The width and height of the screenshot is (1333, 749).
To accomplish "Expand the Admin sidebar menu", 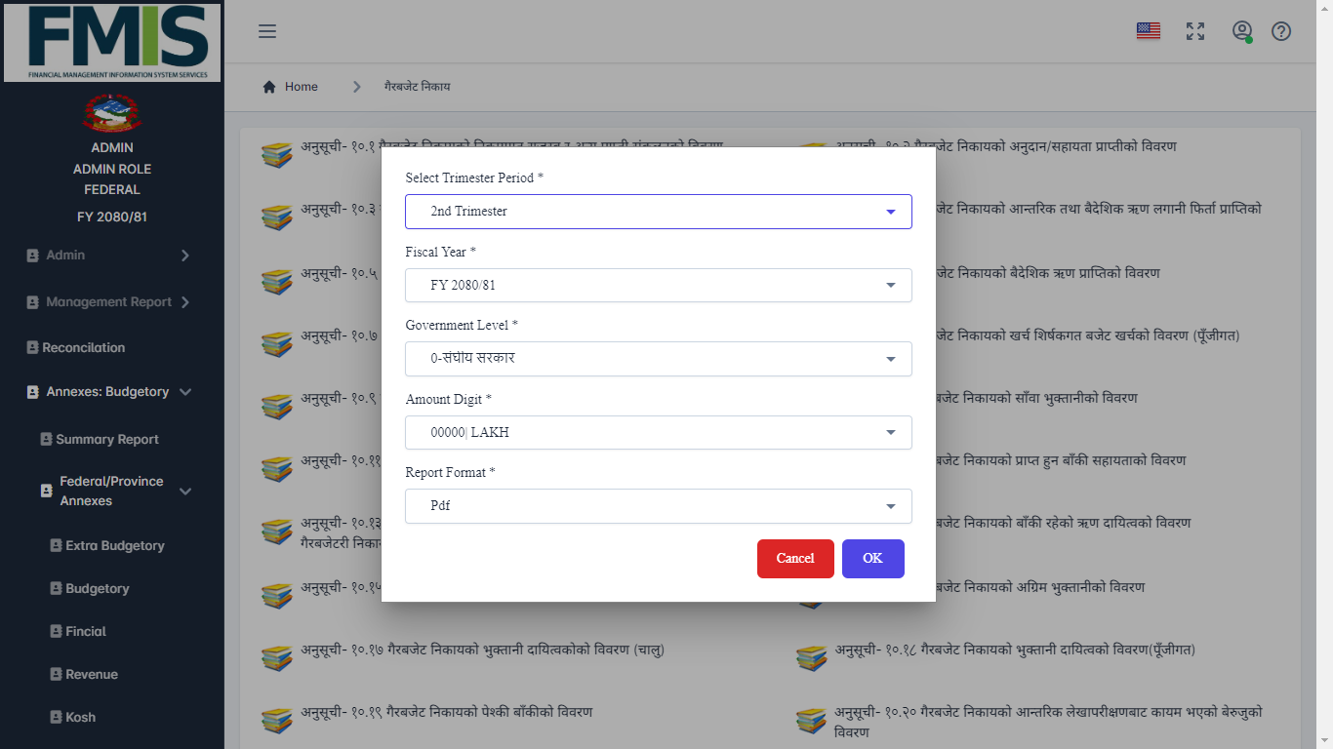I will point(107,256).
